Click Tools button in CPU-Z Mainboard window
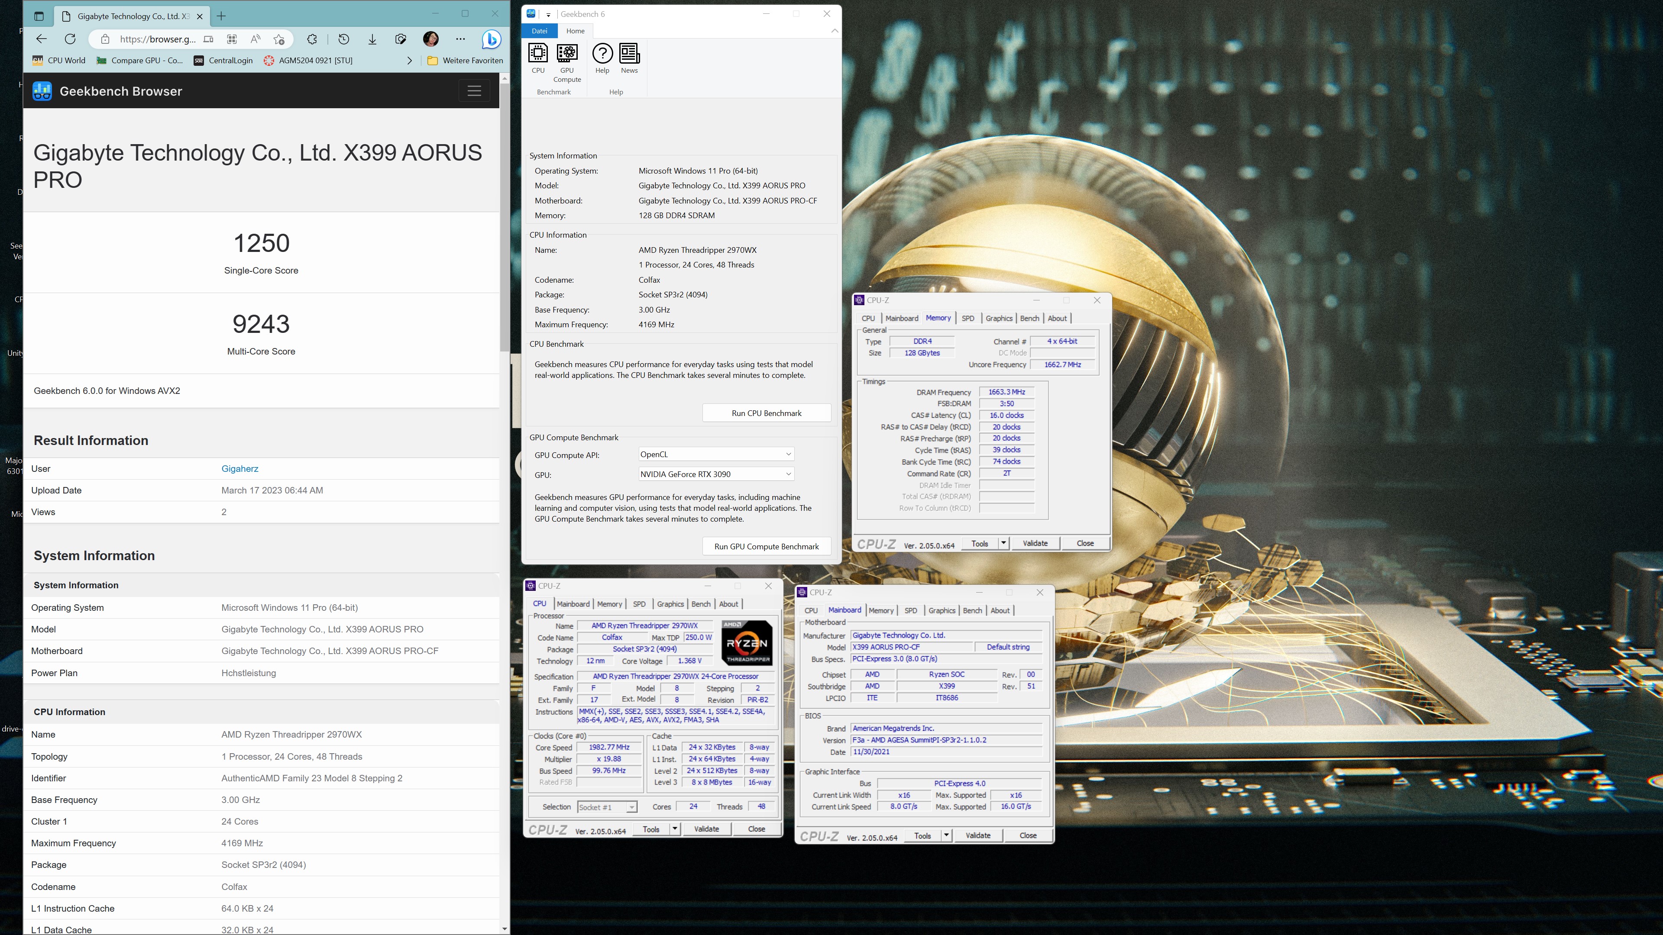Image resolution: width=1663 pixels, height=935 pixels. pyautogui.click(x=922, y=835)
